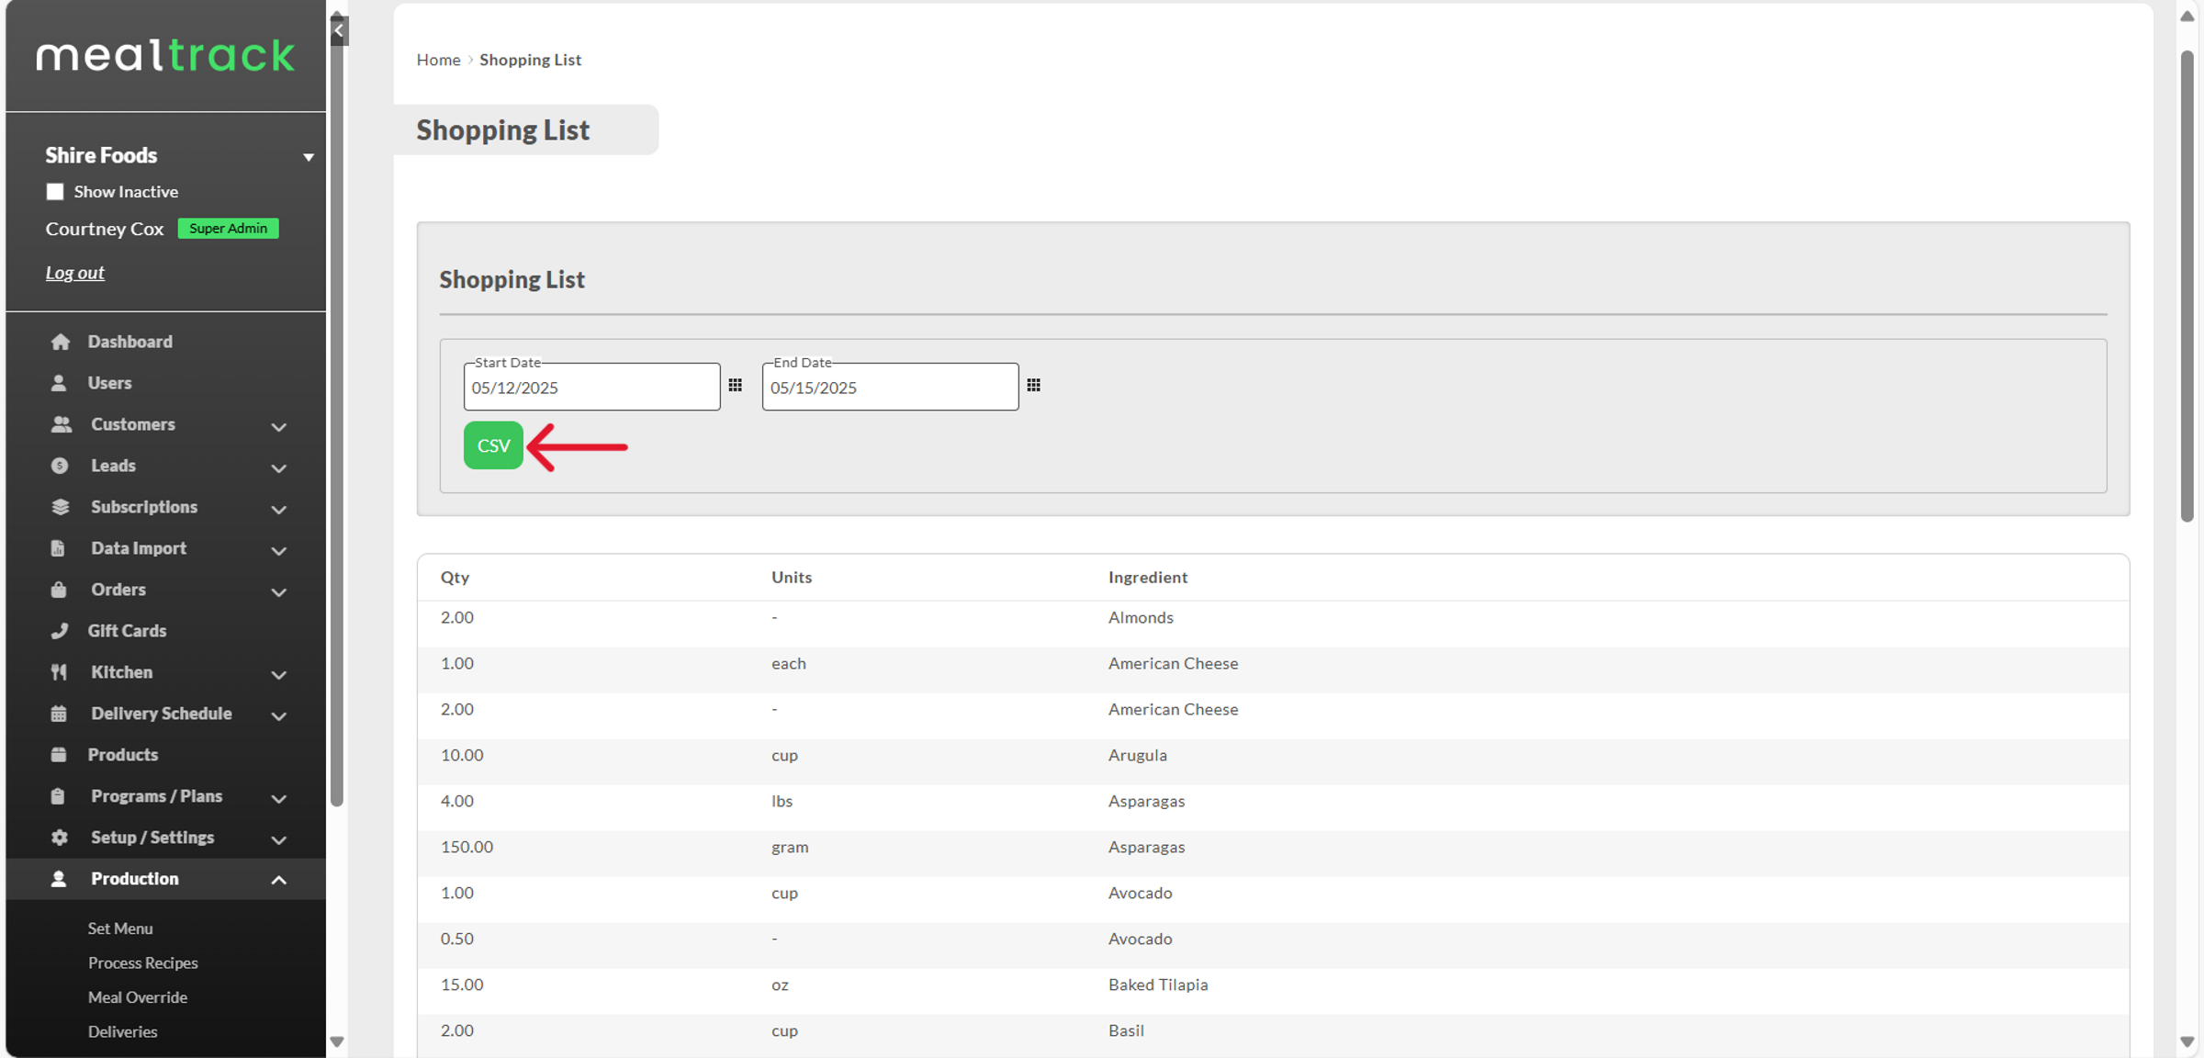Go to Home breadcrumb link
The width and height of the screenshot is (2204, 1058).
click(x=438, y=60)
